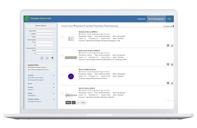Click Massive MIMO Antenna circular thumbnail
Viewport: 197px width, 128px height.
pyautogui.click(x=71, y=76)
